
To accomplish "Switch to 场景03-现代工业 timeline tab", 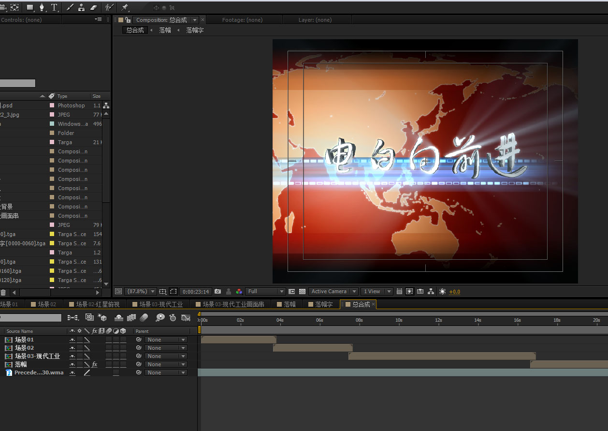I will point(161,304).
